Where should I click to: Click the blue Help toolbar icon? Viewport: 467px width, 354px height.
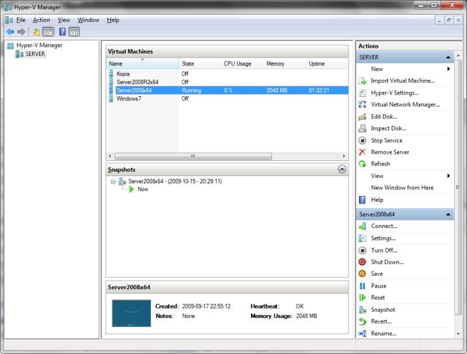[62, 31]
